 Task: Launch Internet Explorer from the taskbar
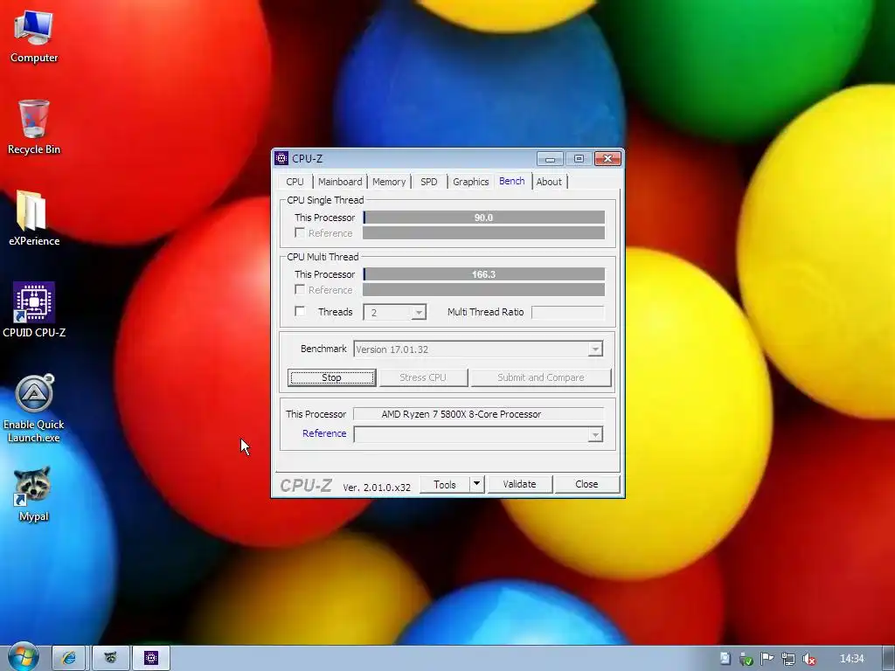[x=68, y=659]
